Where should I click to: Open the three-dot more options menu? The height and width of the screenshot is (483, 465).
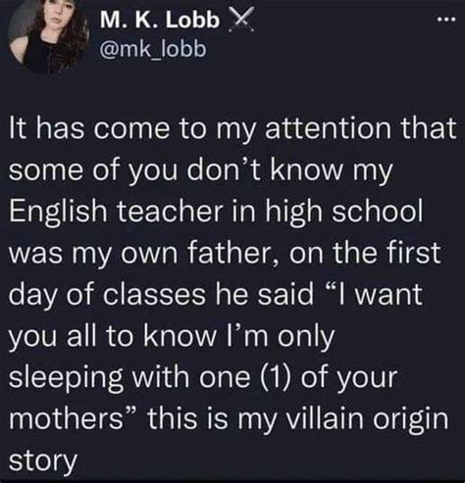click(x=446, y=20)
